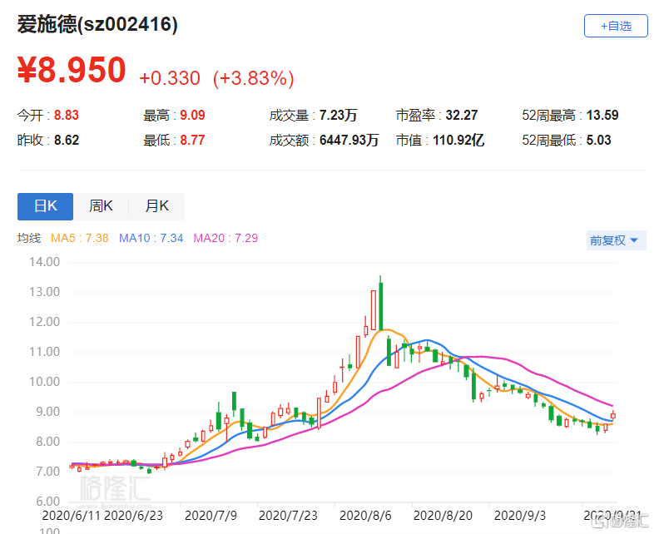This screenshot has width=654, height=534.
Task: Switch to the 月K monthly chart tab
Action: point(156,206)
